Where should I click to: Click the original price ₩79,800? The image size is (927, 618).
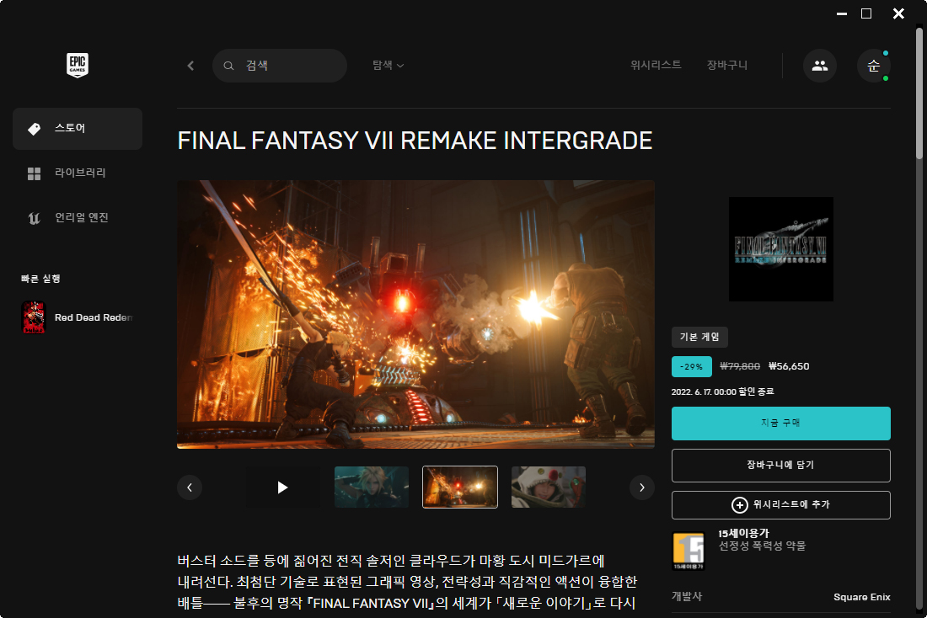pos(740,366)
